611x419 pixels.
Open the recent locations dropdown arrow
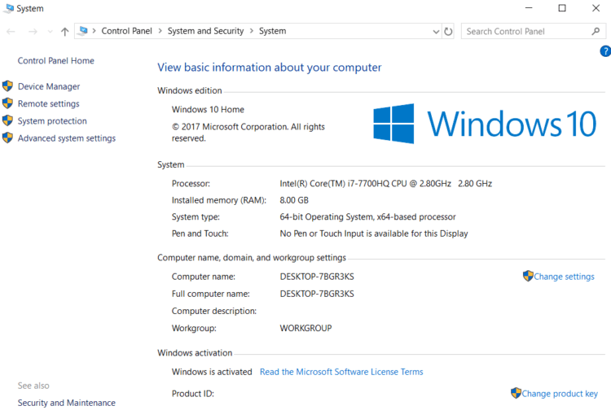[x=50, y=32]
